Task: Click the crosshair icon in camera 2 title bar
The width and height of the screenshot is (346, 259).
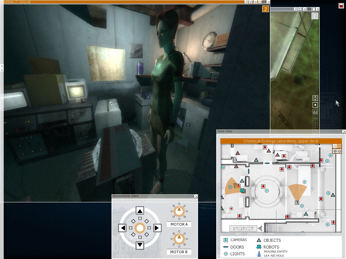Action: 251,2
